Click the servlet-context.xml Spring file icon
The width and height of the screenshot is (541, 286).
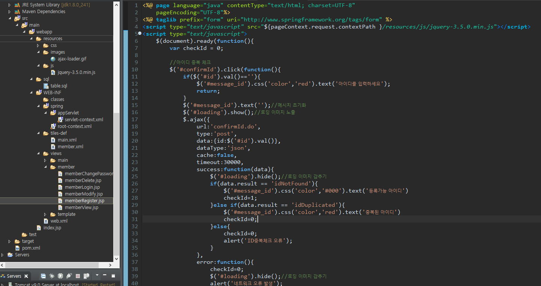60,119
